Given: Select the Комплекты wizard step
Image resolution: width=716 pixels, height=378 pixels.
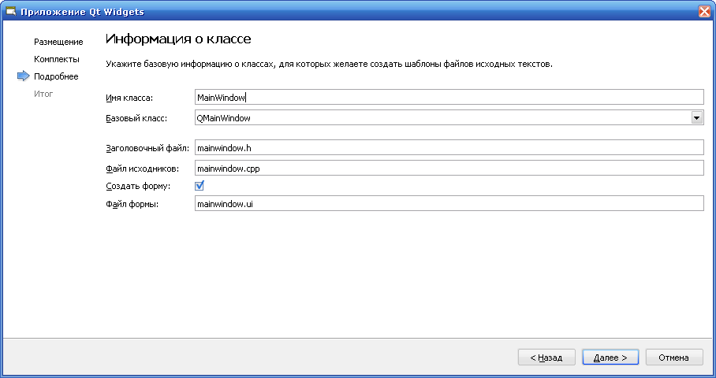Looking at the screenshot, I should 57,59.
